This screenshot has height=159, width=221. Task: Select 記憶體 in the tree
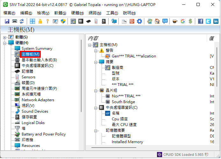pos(27,71)
